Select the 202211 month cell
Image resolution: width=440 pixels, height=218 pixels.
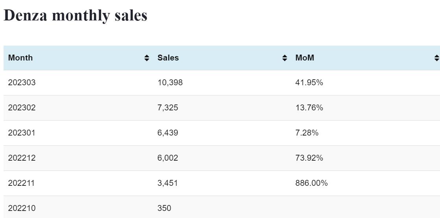22,183
